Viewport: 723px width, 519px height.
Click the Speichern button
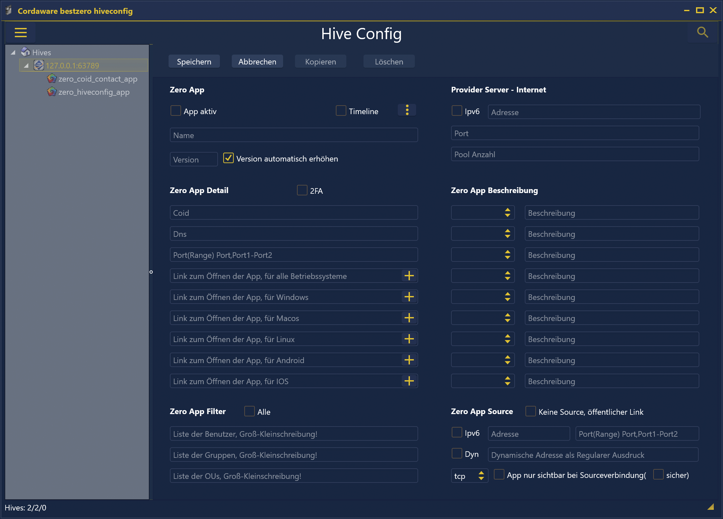click(x=195, y=62)
